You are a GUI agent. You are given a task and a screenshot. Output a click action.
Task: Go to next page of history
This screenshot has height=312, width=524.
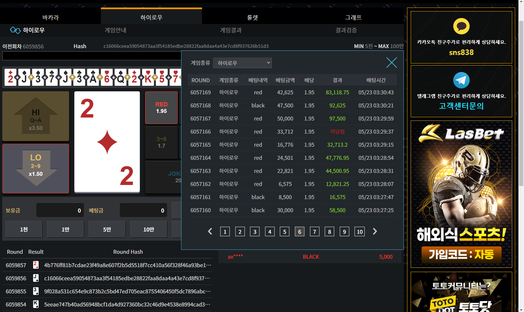tap(375, 231)
